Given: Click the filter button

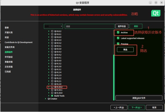Looking at the screenshot, I should pyautogui.click(x=125, y=49).
